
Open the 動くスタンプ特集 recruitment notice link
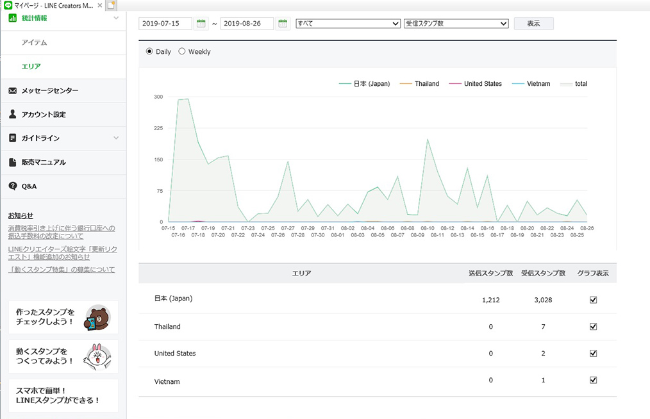pyautogui.click(x=62, y=269)
